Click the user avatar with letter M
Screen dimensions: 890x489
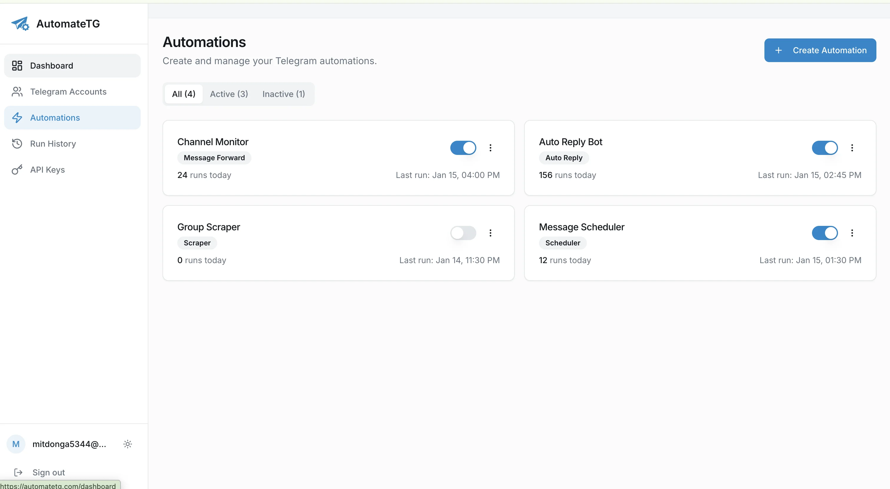16,444
